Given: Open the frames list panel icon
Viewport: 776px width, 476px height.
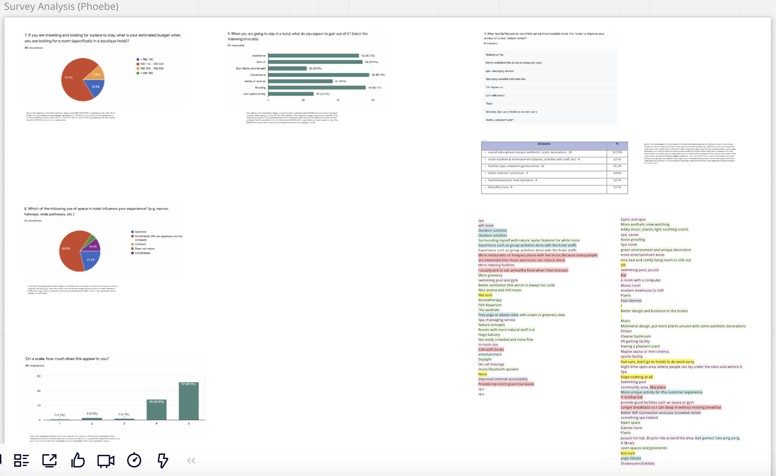Looking at the screenshot, I should 21,460.
